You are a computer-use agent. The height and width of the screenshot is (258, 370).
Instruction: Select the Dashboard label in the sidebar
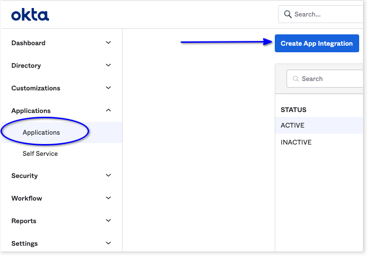click(x=28, y=43)
